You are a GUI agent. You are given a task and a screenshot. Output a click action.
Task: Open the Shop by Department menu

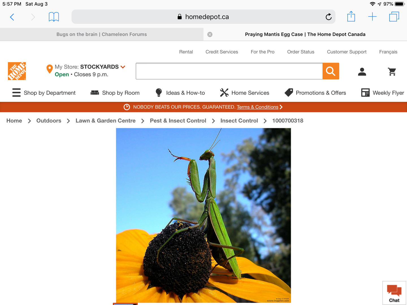(x=44, y=93)
